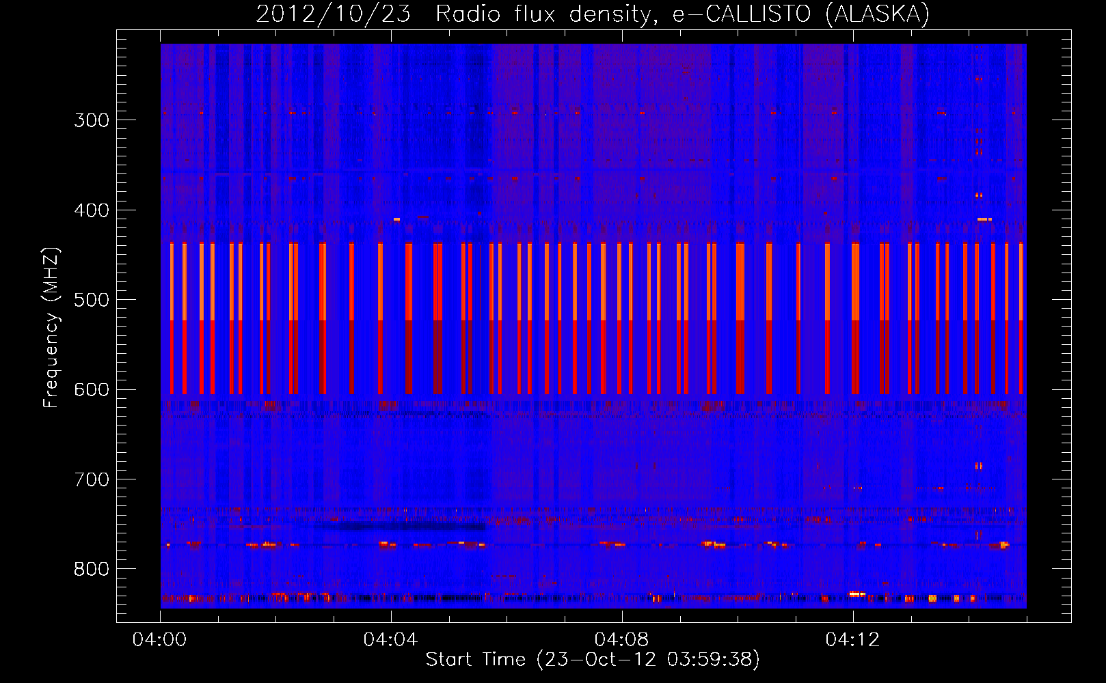The width and height of the screenshot is (1106, 683).
Task: Click the 04:04 time axis label
Action: [390, 639]
